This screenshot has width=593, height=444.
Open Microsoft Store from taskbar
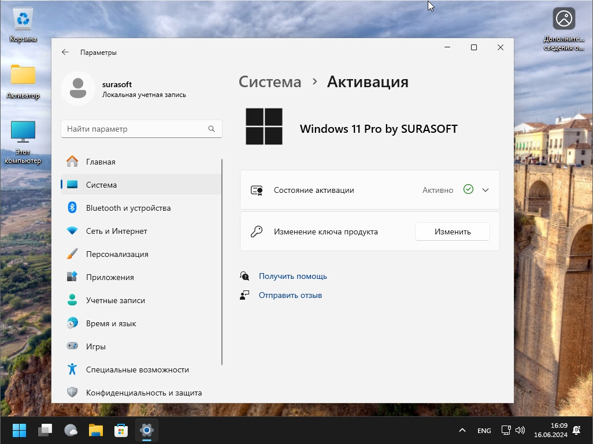point(121,430)
